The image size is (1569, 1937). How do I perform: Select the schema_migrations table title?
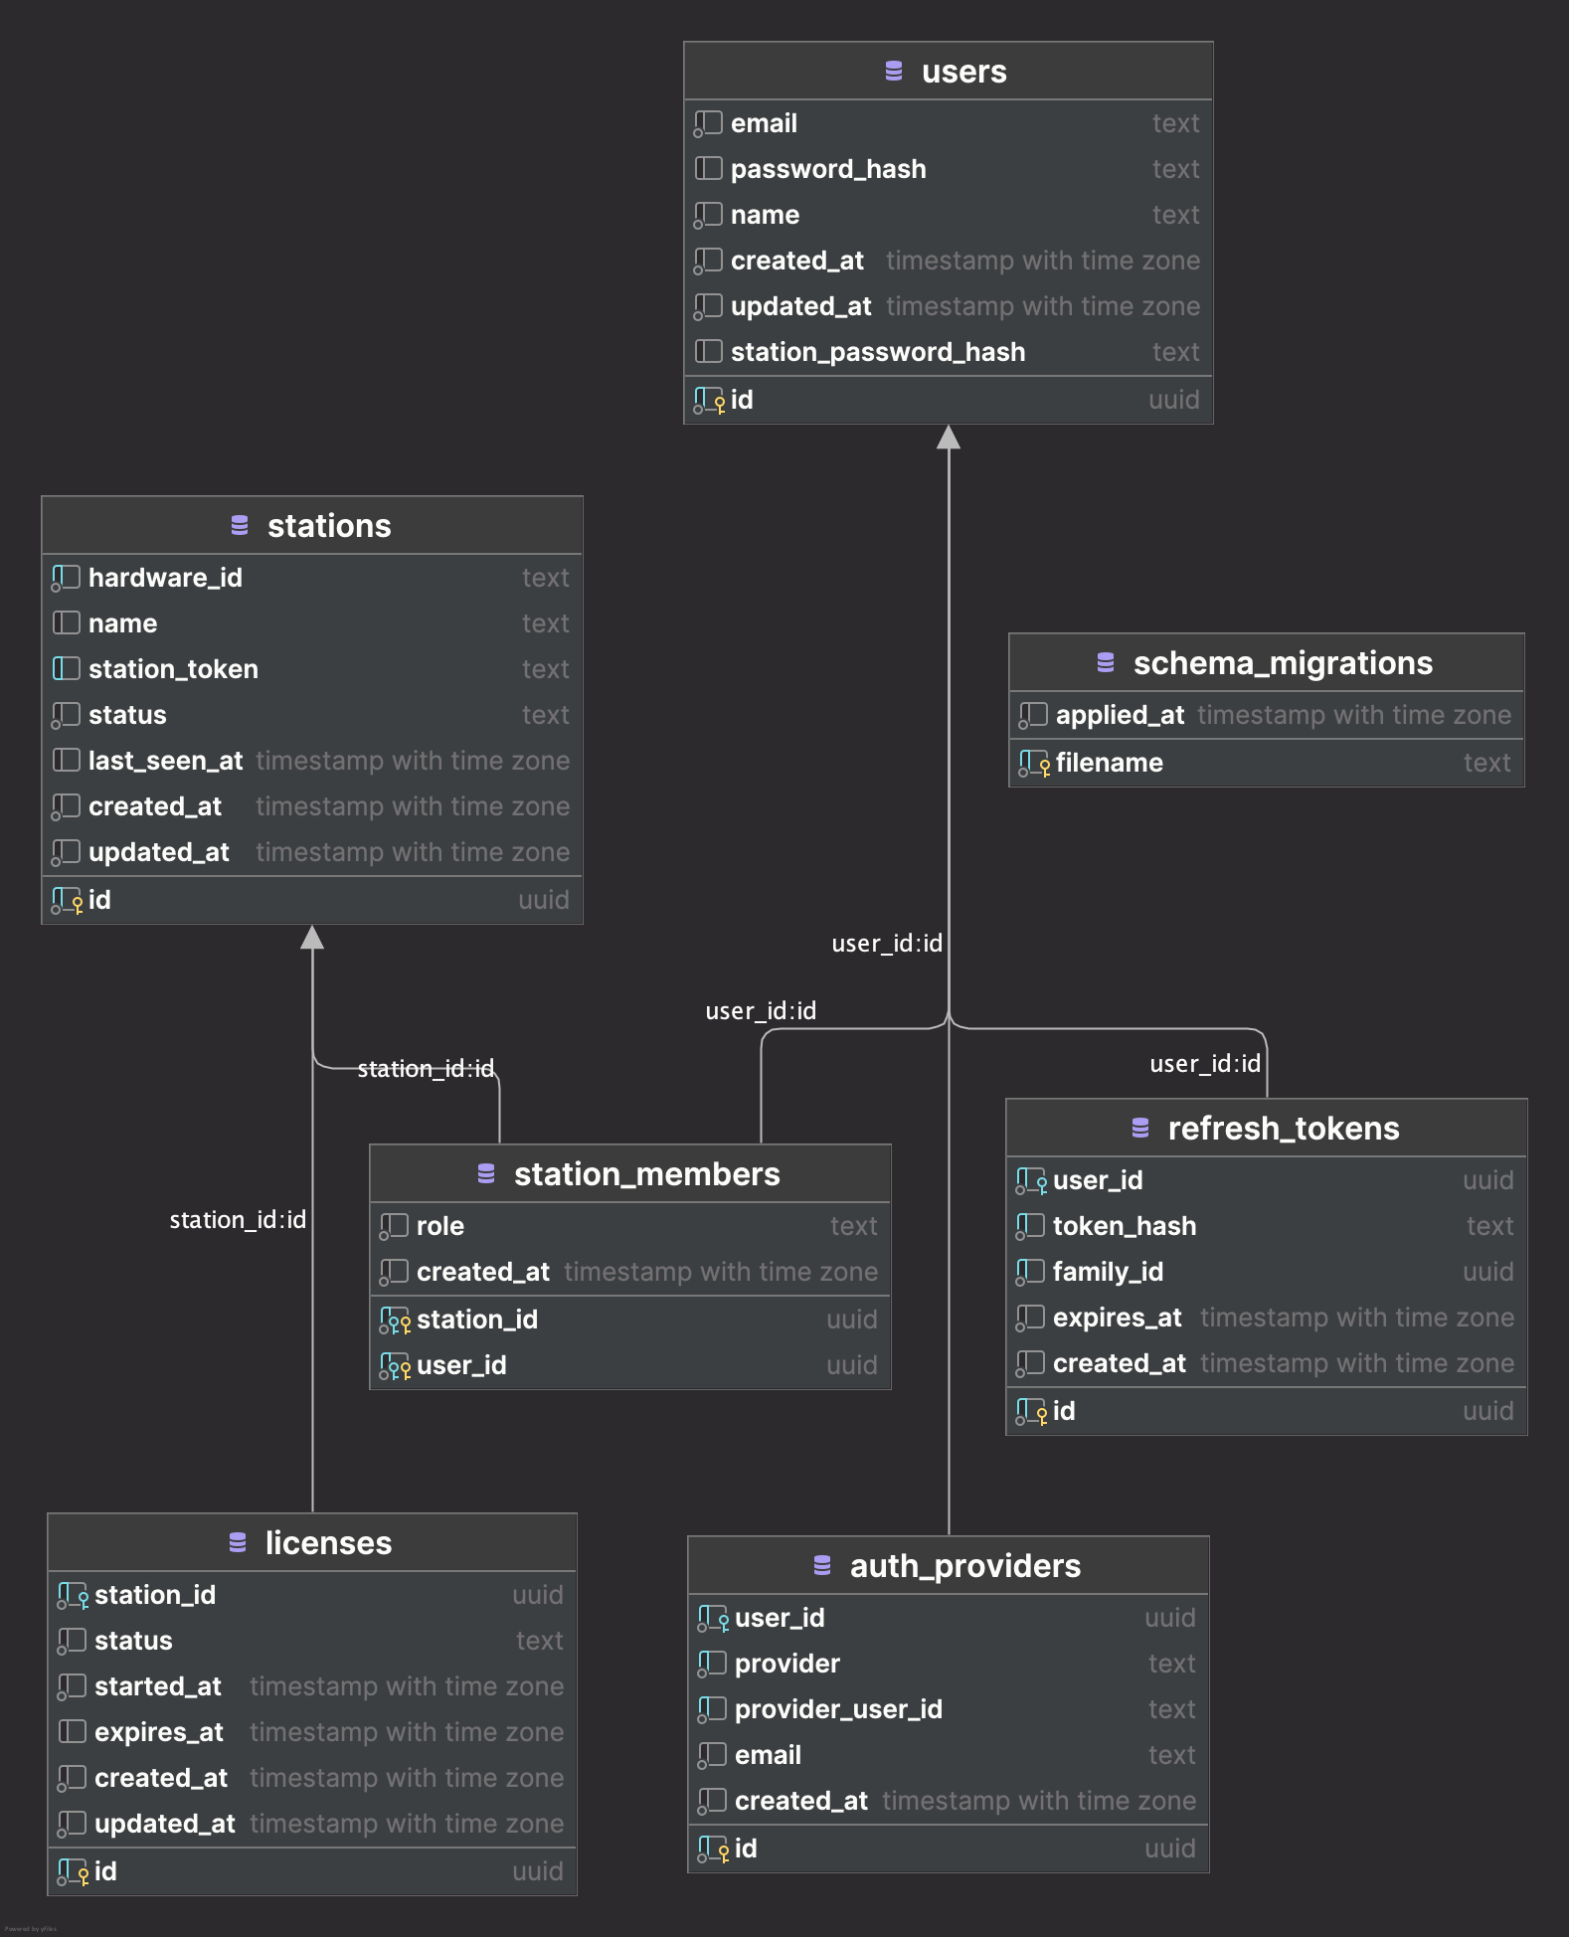(1283, 663)
